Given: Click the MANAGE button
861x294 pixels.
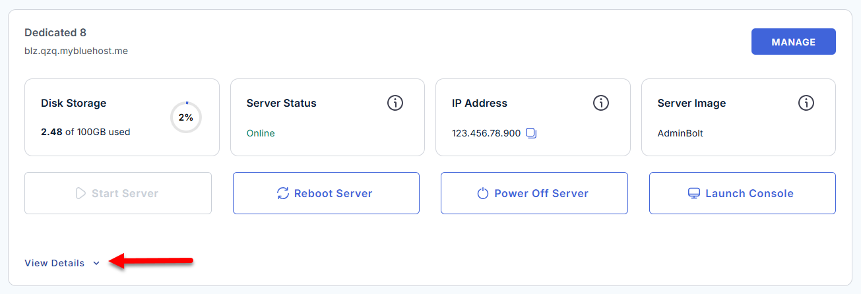Looking at the screenshot, I should click(793, 42).
